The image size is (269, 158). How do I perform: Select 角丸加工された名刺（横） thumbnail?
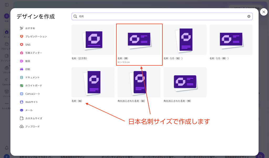tap(185, 82)
